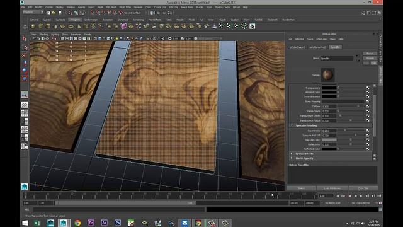
Task: Open the No Anim Layer dropdown
Action: point(332,203)
